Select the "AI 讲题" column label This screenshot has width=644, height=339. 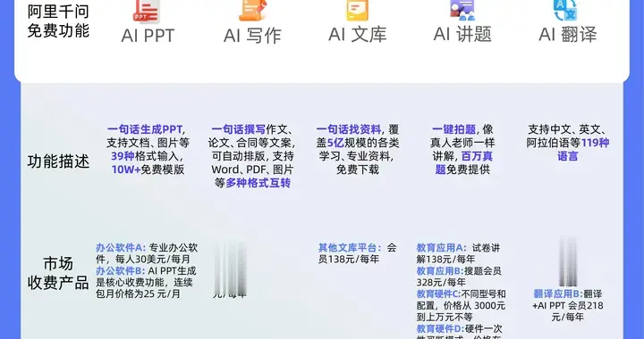462,35
